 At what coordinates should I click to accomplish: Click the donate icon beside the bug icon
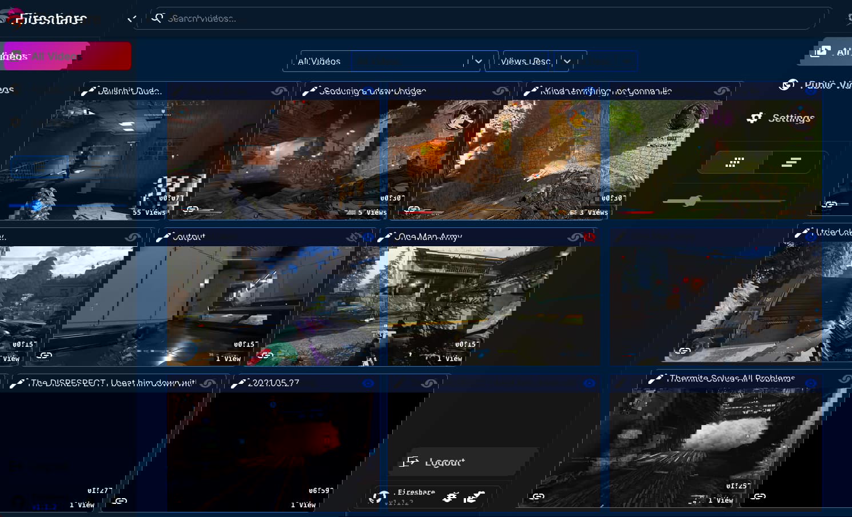point(475,497)
